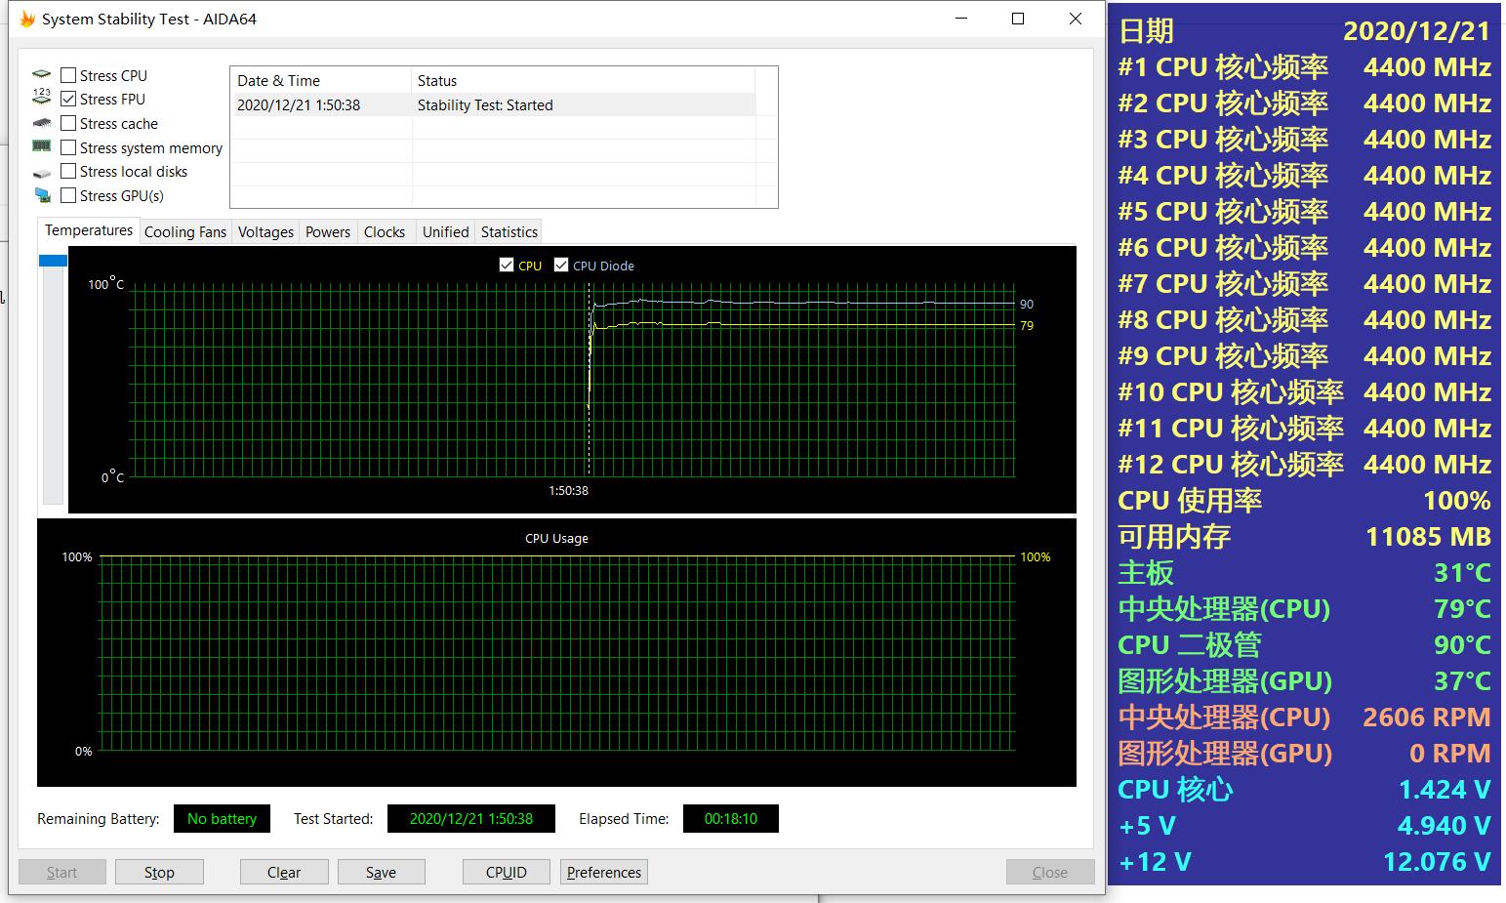Switch to the Cooling Fans tab
Viewport: 1506px width, 903px height.
tap(184, 232)
